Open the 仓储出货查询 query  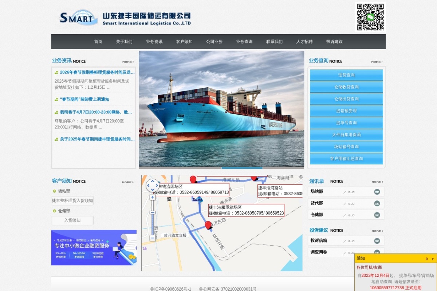pos(346,99)
